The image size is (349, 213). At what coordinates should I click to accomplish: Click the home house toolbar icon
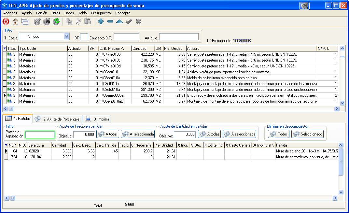(x=15, y=21)
